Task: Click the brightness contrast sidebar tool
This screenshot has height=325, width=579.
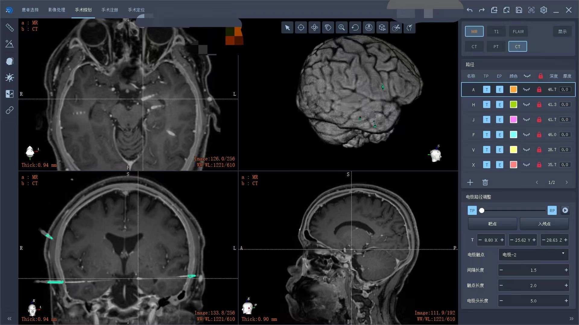Action: (10, 78)
